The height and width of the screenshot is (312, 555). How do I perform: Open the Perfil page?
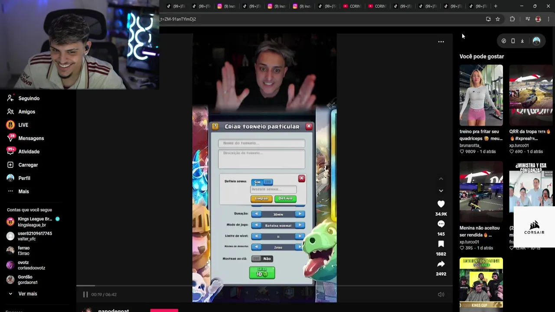click(x=19, y=178)
